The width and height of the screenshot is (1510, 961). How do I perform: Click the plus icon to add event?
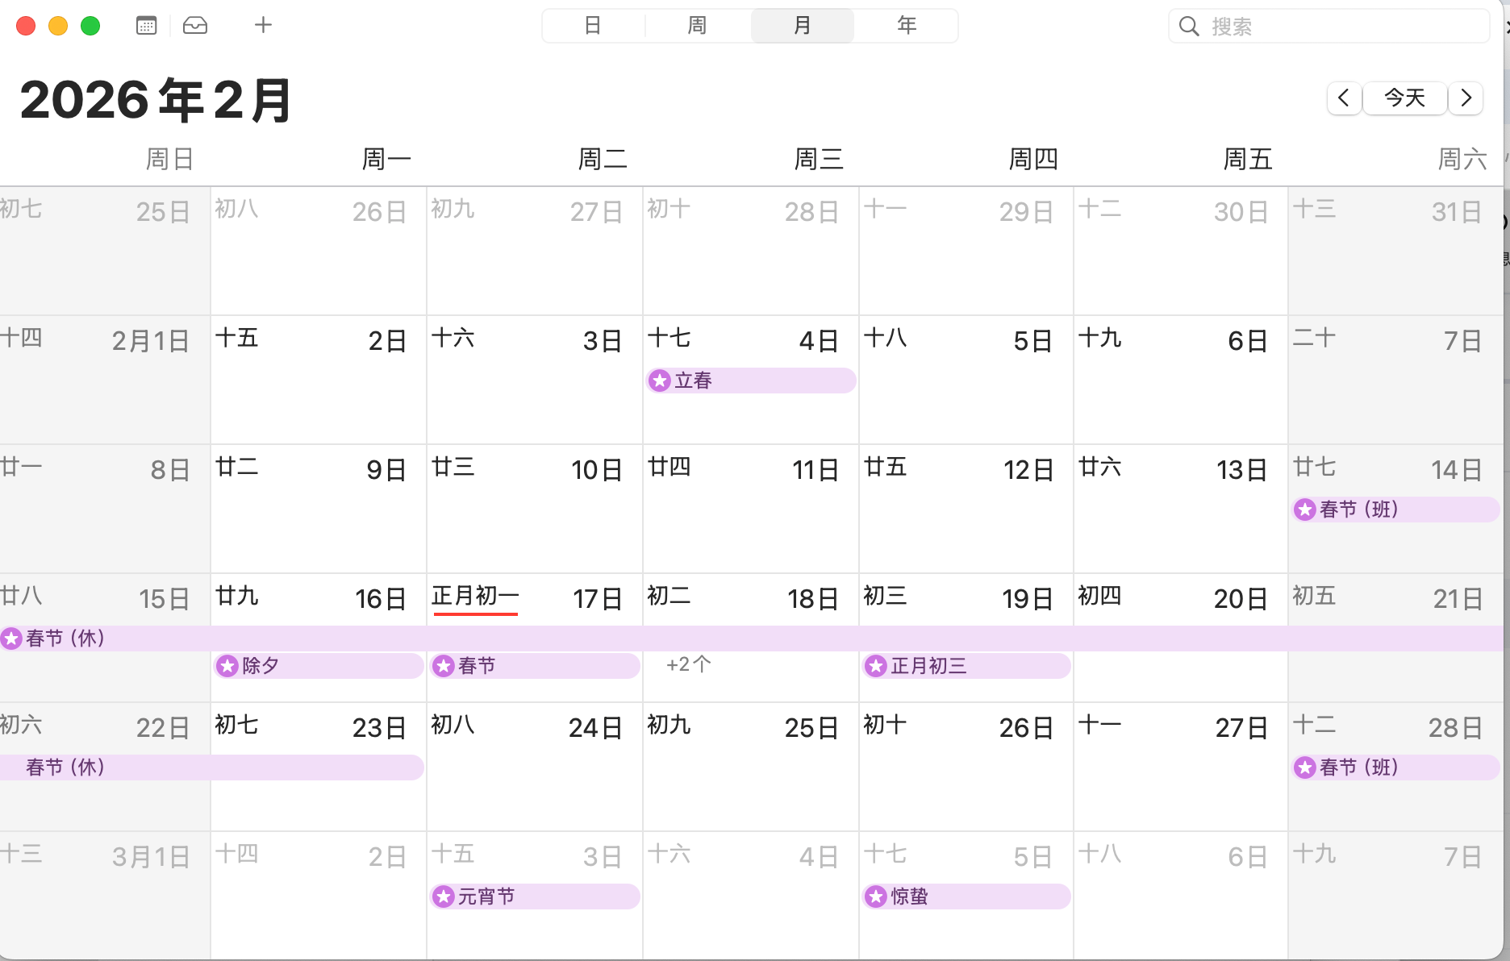[263, 26]
